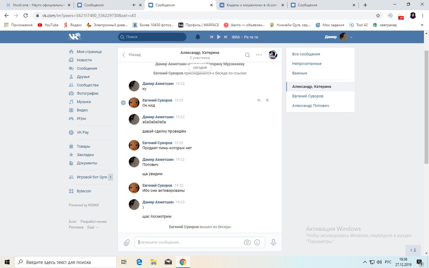This screenshot has height=268, width=429.
Task: Search within conversation using magnifier icon
Action: point(247,55)
